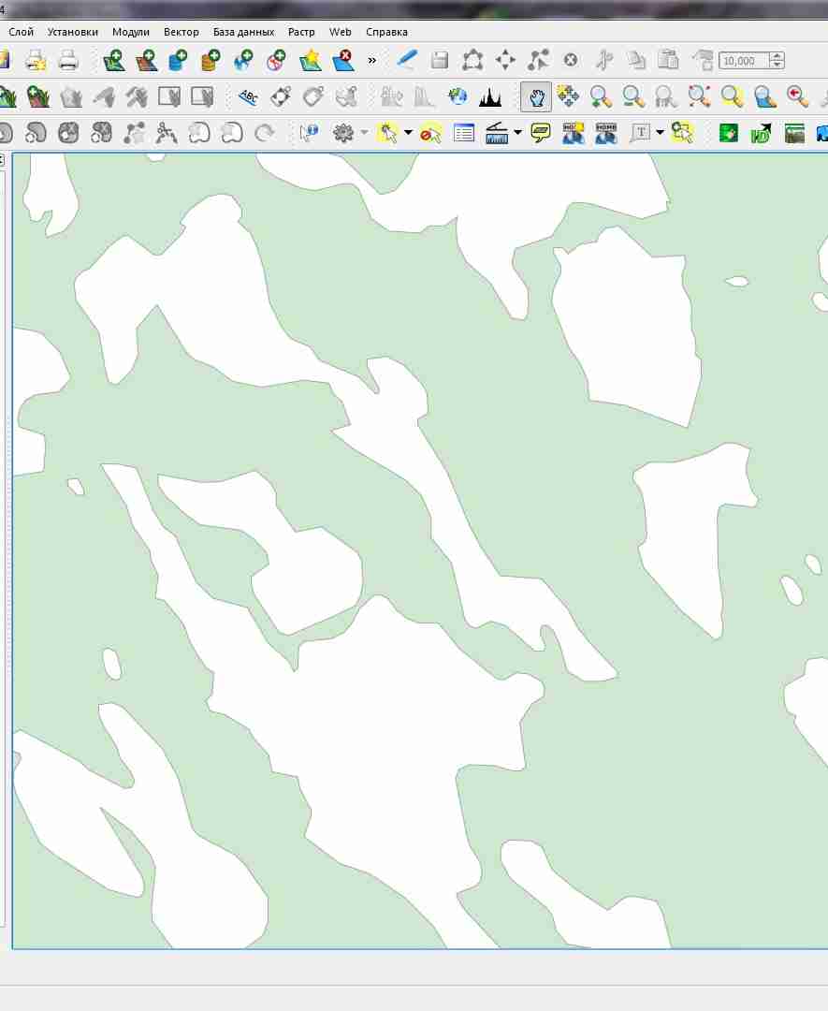Click the Zoom Full extent icon
828x1011 pixels.
tap(699, 97)
